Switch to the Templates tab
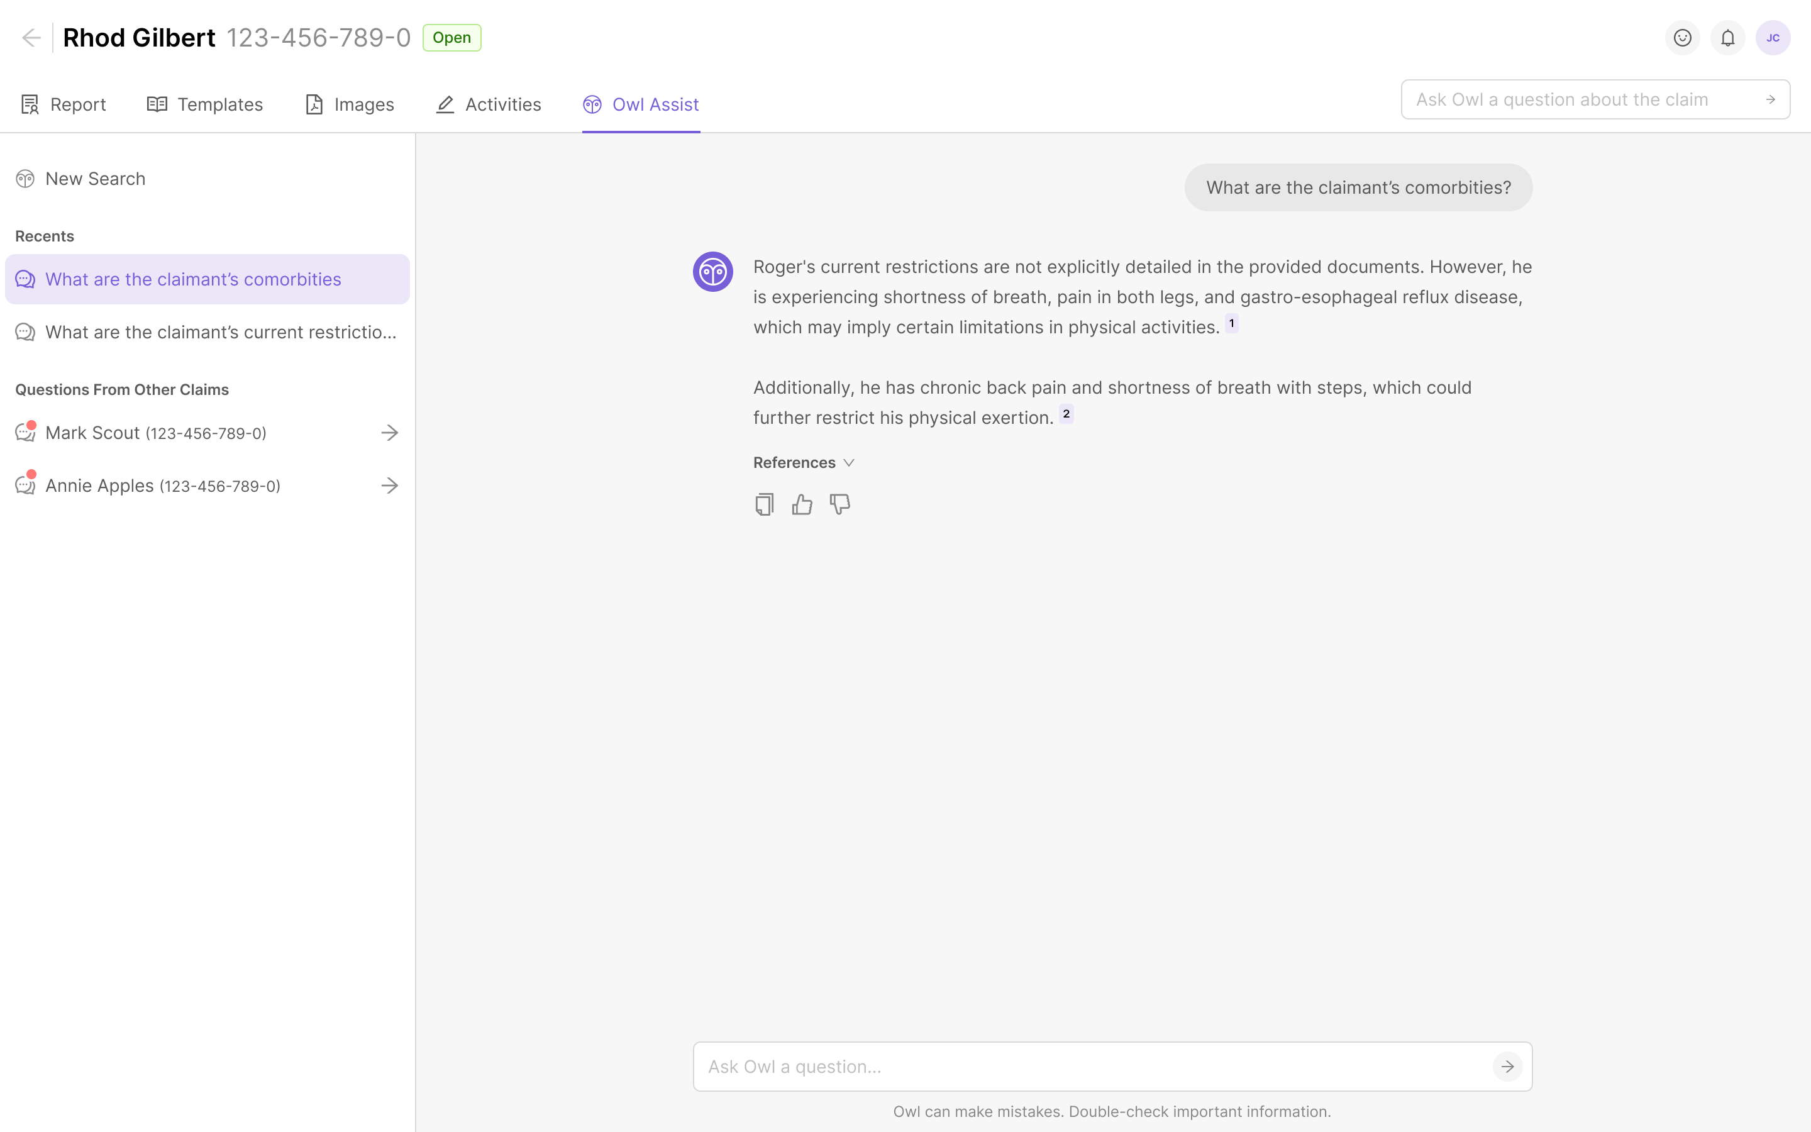 click(205, 104)
